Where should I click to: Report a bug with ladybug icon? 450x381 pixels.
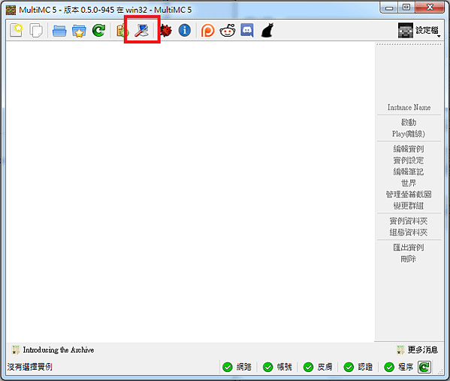165,30
